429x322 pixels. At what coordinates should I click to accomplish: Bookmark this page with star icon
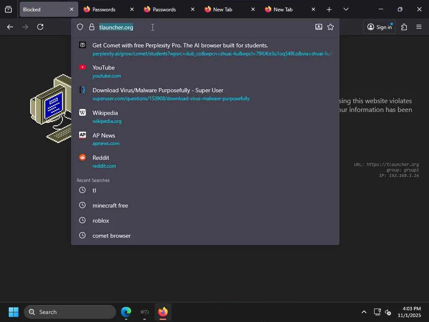331,26
